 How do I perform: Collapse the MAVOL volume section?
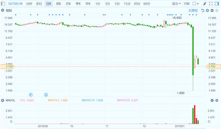tap(3, 100)
